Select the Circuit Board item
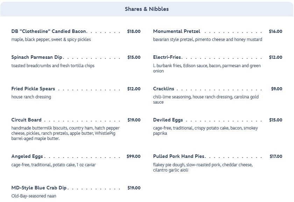 pos(26,120)
